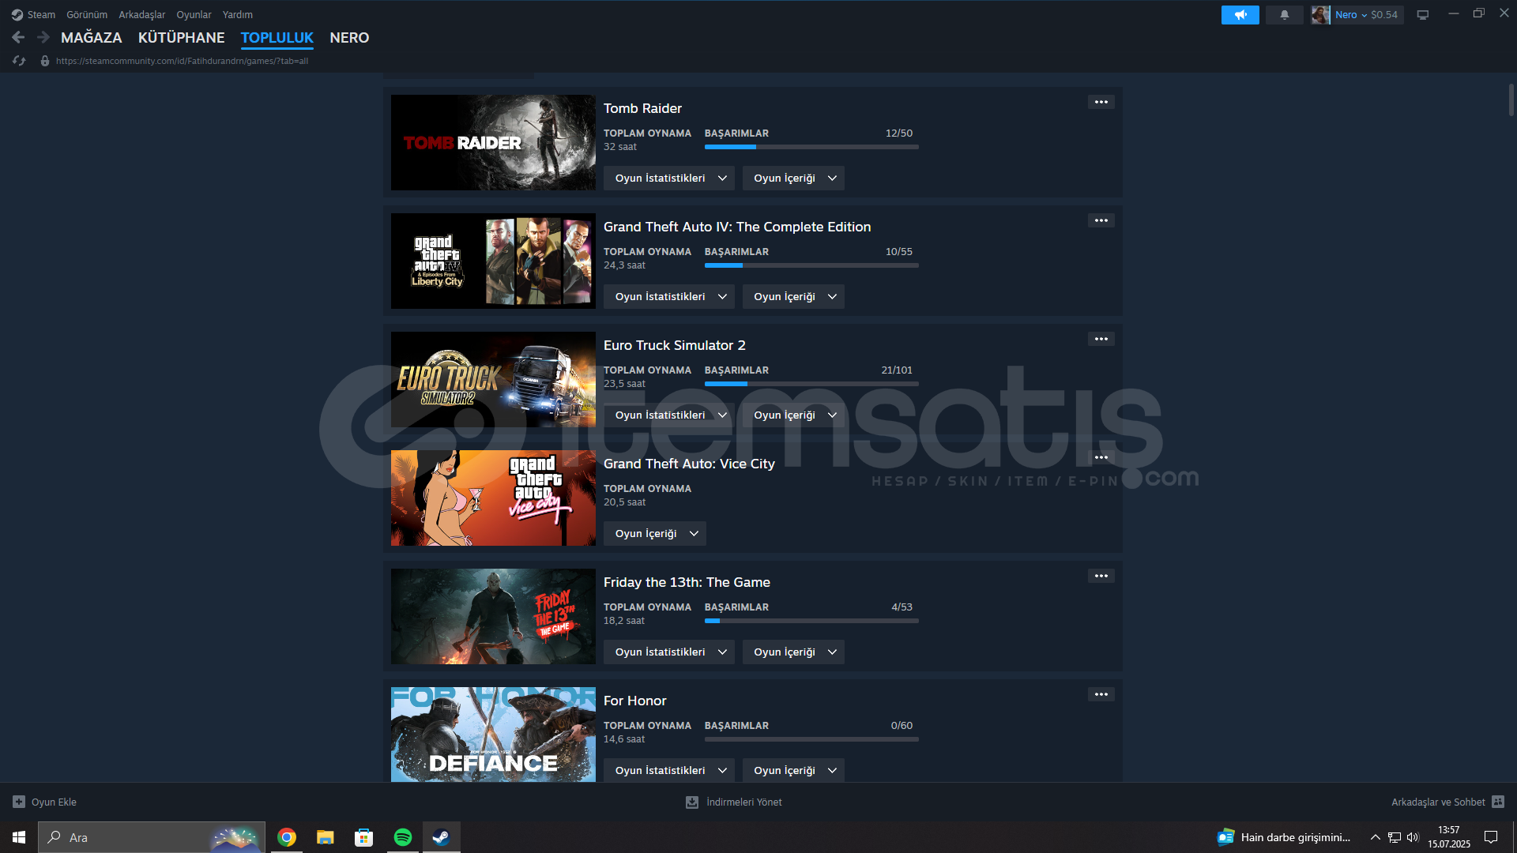1517x853 pixels.
Task: Open File Explorer from the taskbar
Action: point(326,837)
